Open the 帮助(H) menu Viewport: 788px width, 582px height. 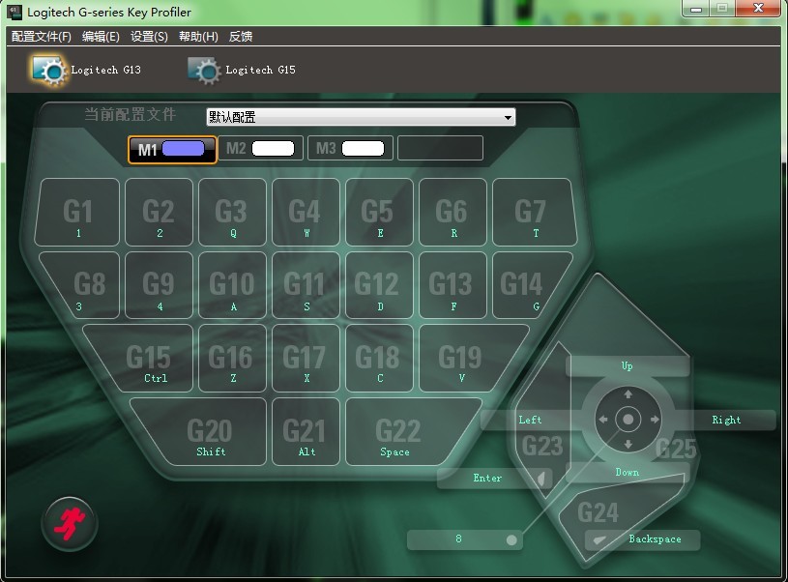(x=198, y=37)
